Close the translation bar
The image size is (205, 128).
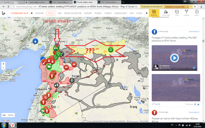191,6
